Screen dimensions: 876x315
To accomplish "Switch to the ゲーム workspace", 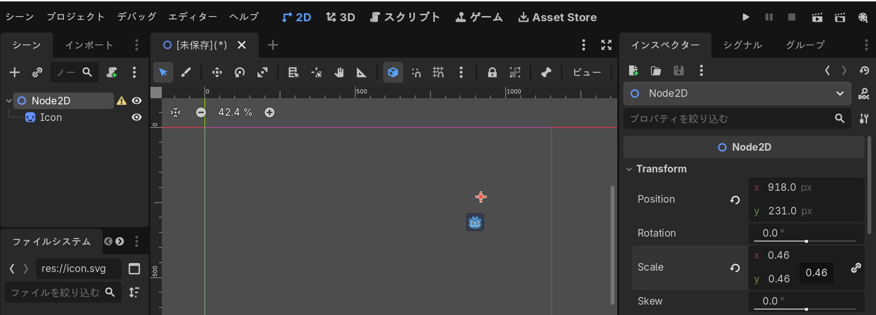I will click(479, 17).
